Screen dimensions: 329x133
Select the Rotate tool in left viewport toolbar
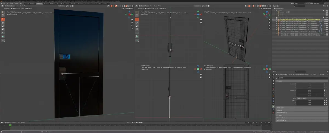pyautogui.click(x=3, y=23)
